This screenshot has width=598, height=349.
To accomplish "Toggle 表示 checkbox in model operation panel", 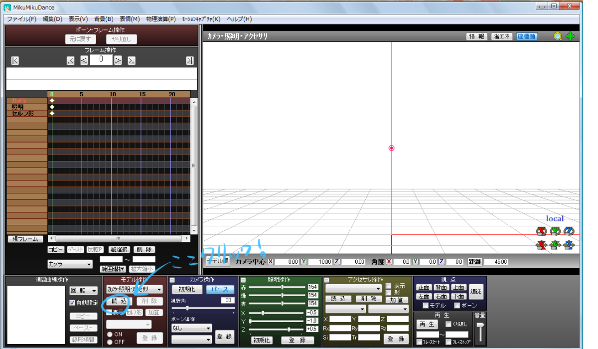I will tap(110, 312).
